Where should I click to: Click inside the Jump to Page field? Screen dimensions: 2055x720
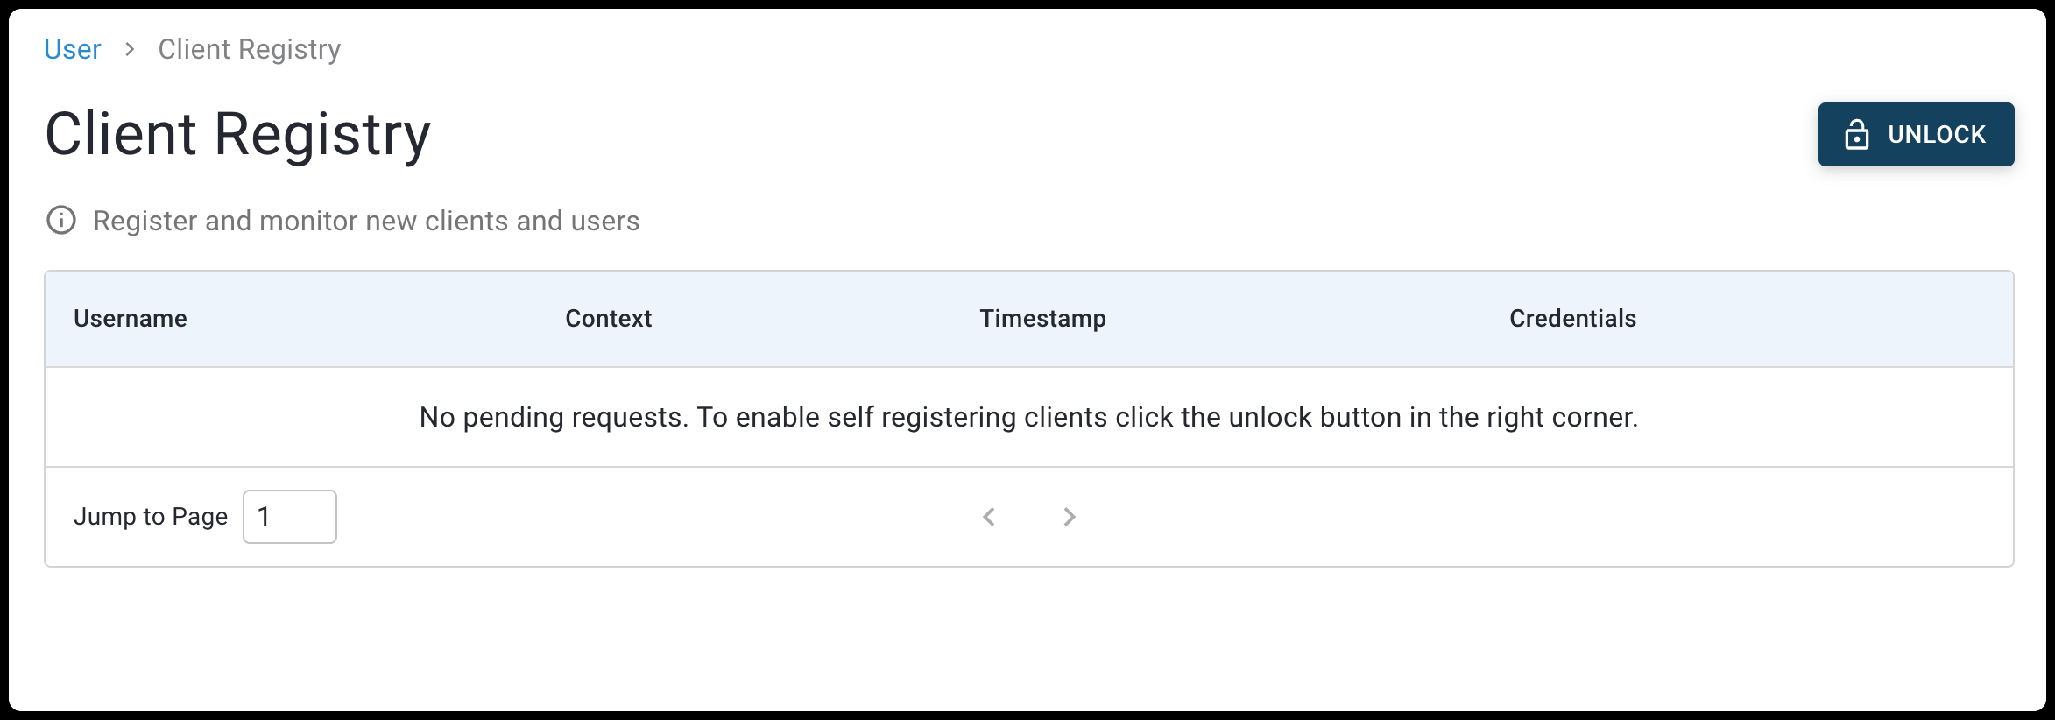(289, 516)
